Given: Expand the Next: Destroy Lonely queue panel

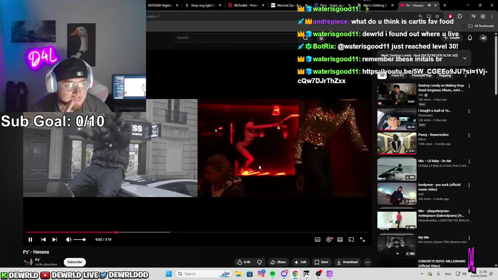Looking at the screenshot, I should coord(465,58).
